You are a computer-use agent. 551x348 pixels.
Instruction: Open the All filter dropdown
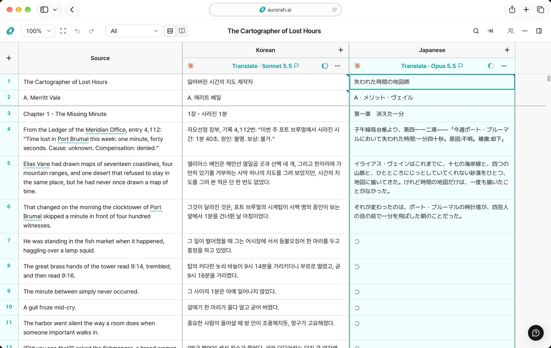click(x=134, y=31)
